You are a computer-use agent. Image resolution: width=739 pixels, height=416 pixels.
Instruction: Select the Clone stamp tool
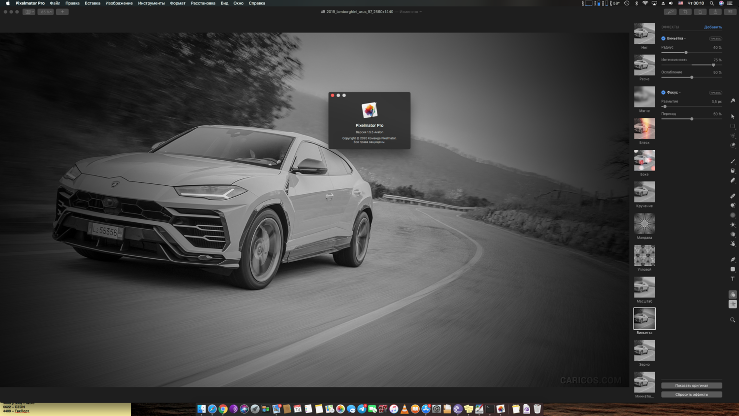[733, 206]
